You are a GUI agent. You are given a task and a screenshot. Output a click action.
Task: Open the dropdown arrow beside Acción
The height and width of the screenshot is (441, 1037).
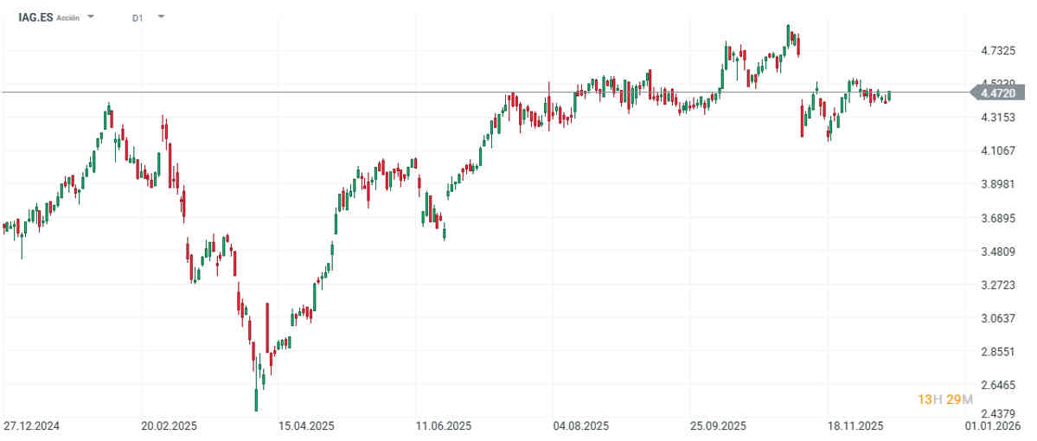click(x=92, y=17)
